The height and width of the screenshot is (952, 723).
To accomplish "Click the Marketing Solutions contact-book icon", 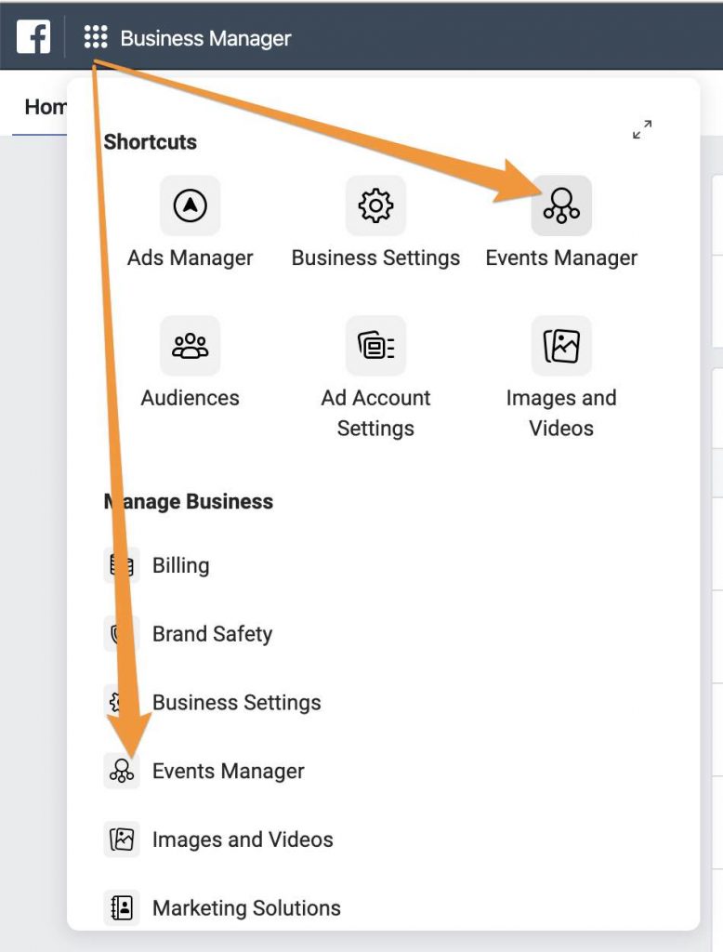I will coord(122,908).
